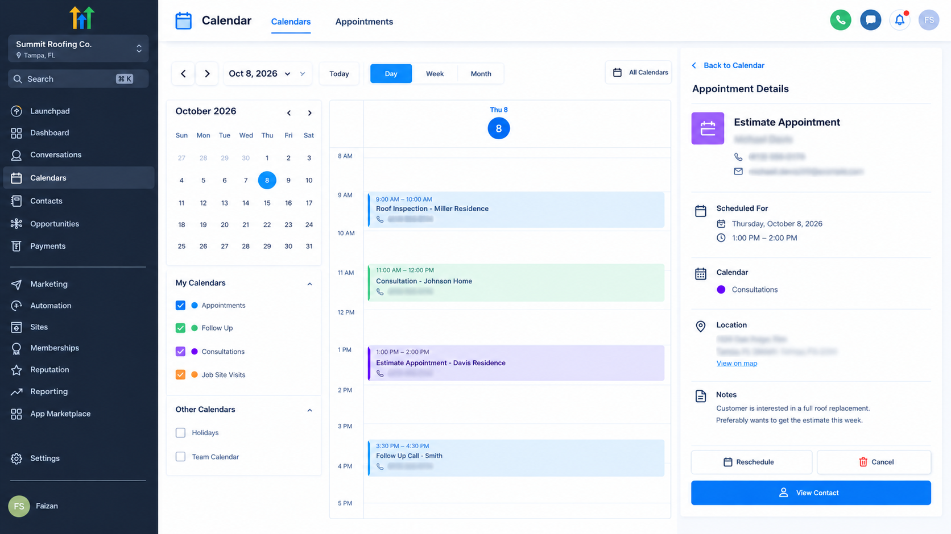Click the Today button

pos(339,74)
